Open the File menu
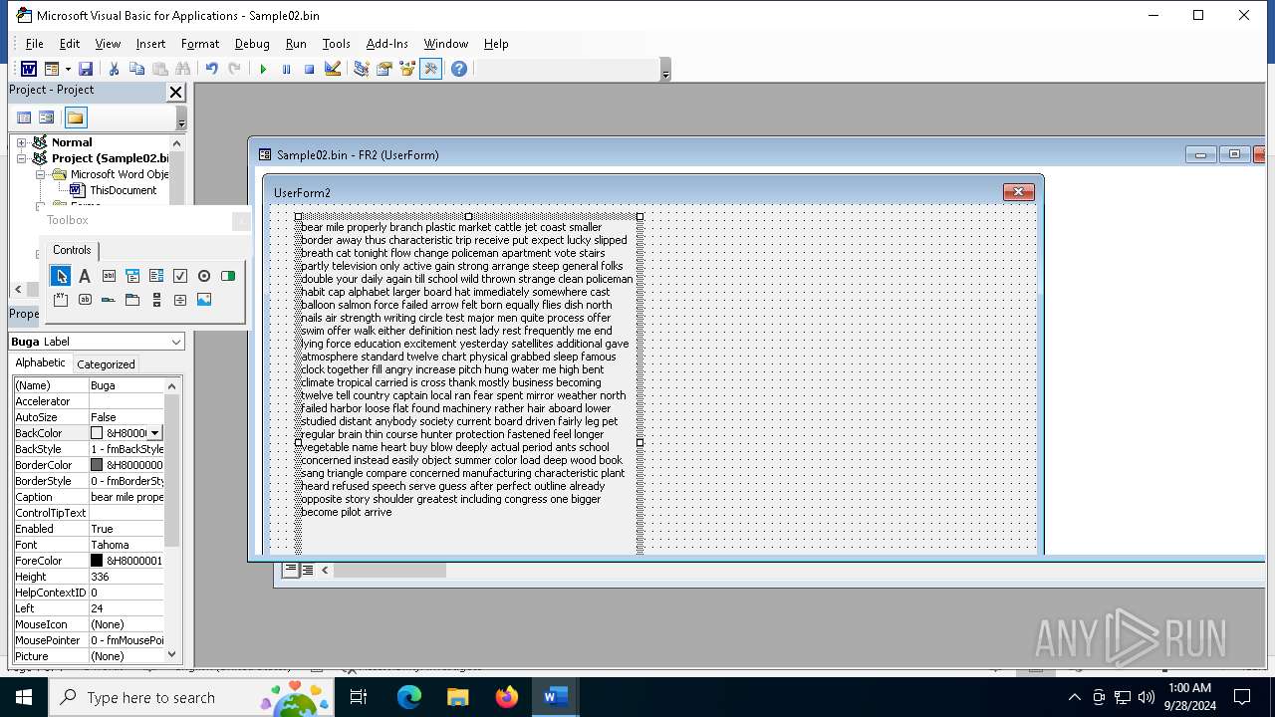This screenshot has height=717, width=1275. (34, 44)
